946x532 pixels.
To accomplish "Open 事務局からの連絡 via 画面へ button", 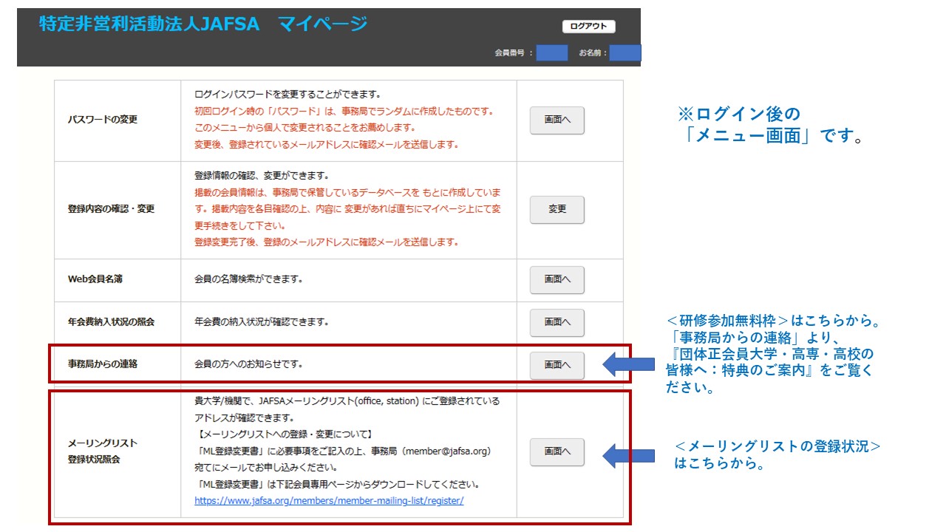I will coord(557,365).
